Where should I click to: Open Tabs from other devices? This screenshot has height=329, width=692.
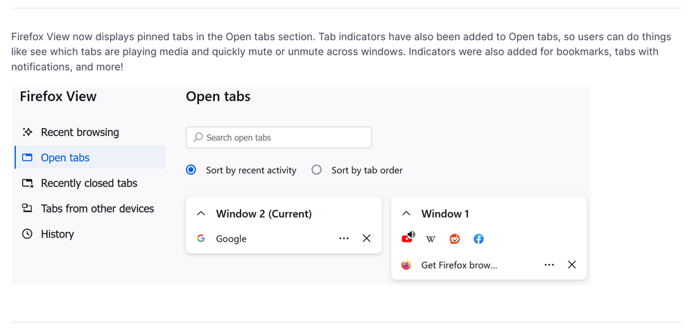pyautogui.click(x=97, y=208)
